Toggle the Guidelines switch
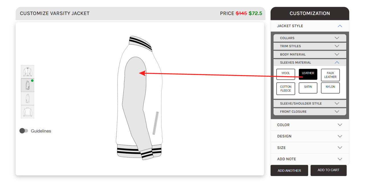This screenshot has height=182, width=365. pos(24,131)
